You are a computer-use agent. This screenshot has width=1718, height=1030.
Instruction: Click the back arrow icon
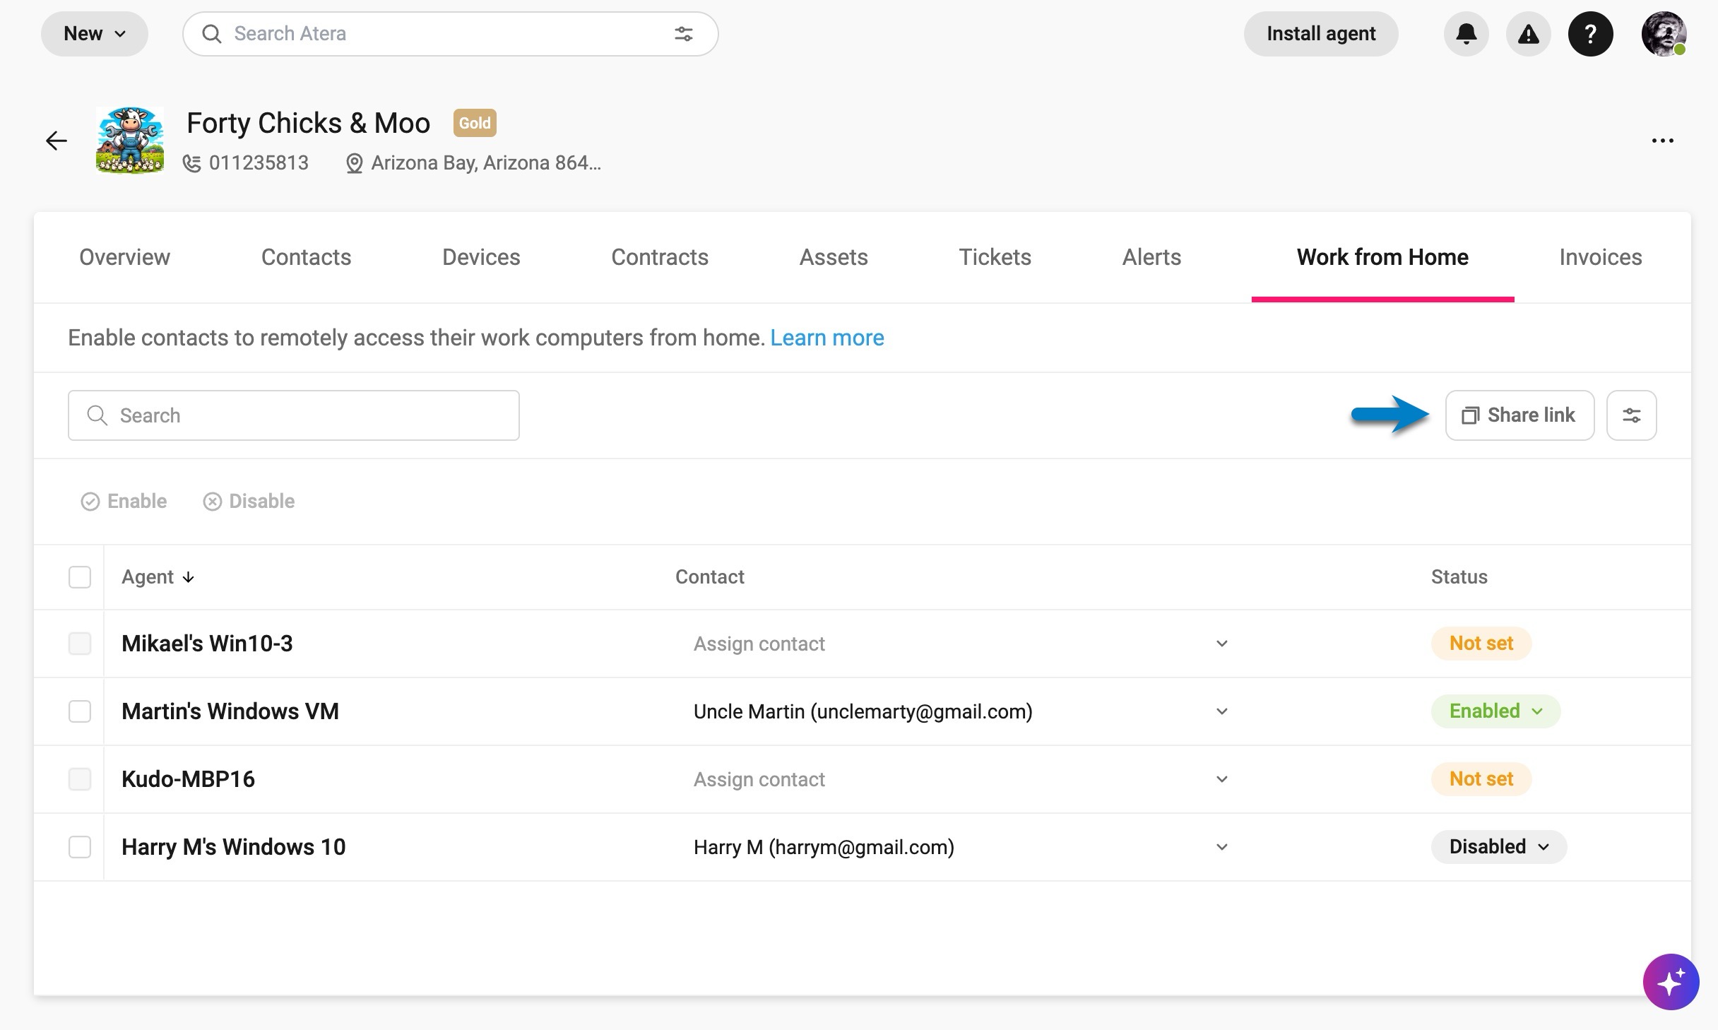click(57, 141)
